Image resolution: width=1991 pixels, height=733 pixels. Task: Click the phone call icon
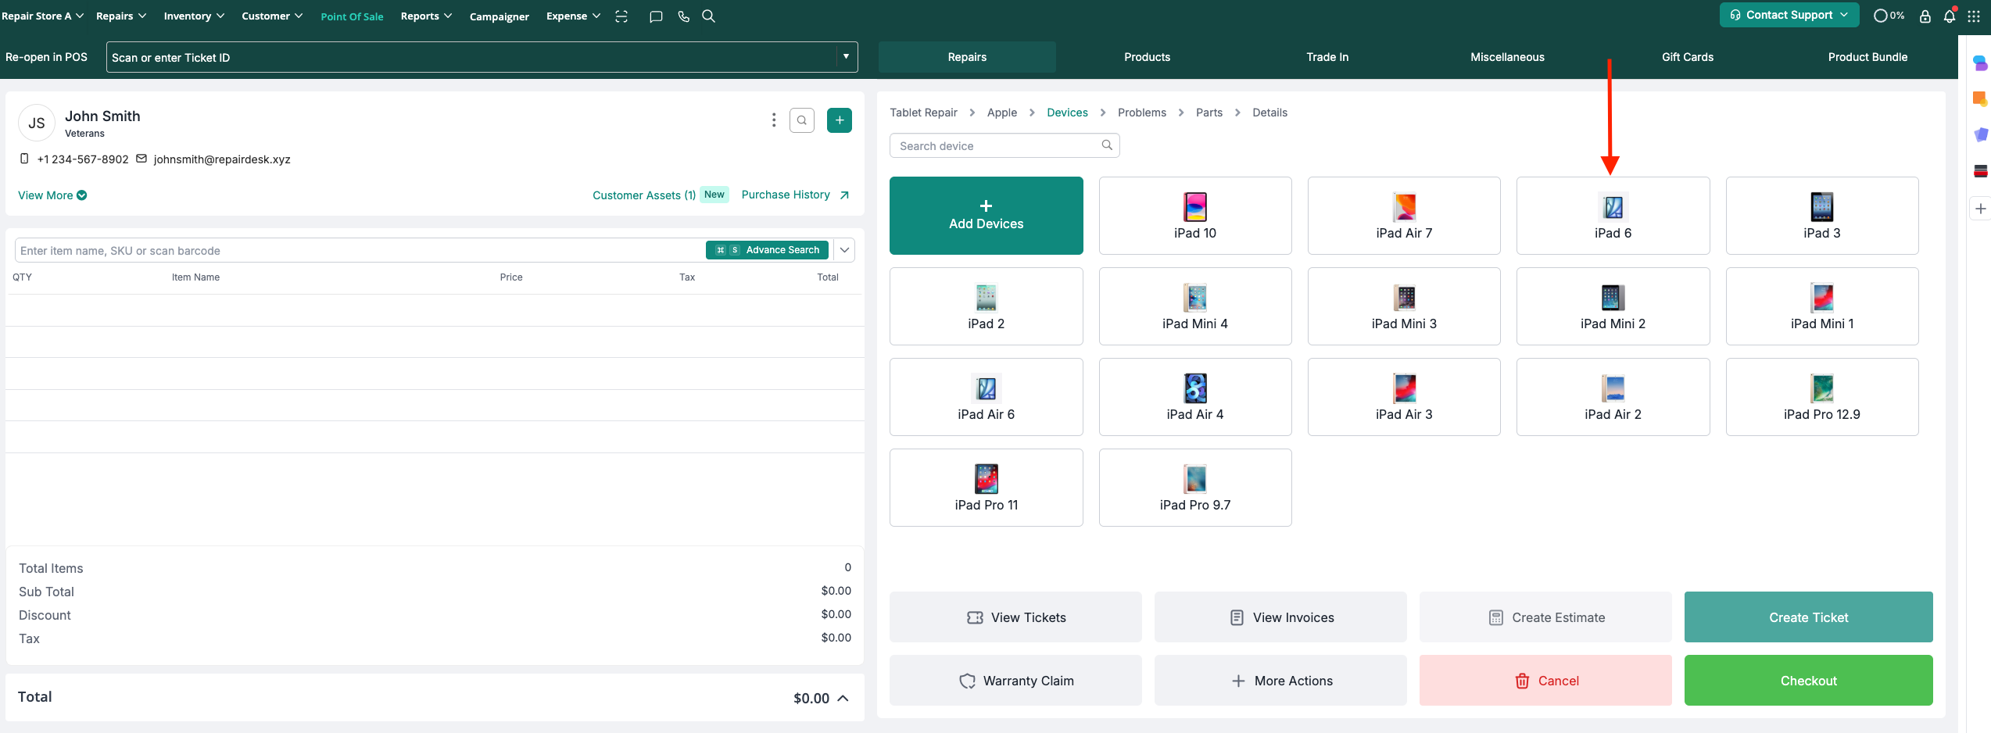coord(683,16)
